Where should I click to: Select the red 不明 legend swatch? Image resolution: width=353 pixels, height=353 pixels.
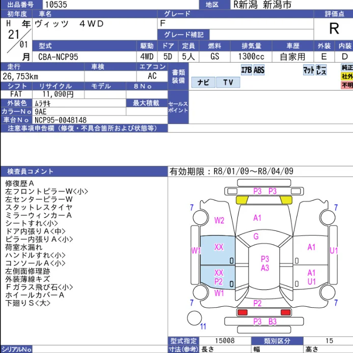point(347,85)
